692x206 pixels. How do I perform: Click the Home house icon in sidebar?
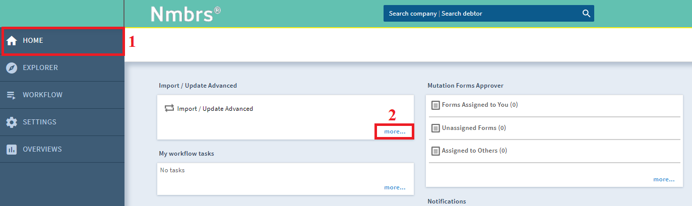12,41
